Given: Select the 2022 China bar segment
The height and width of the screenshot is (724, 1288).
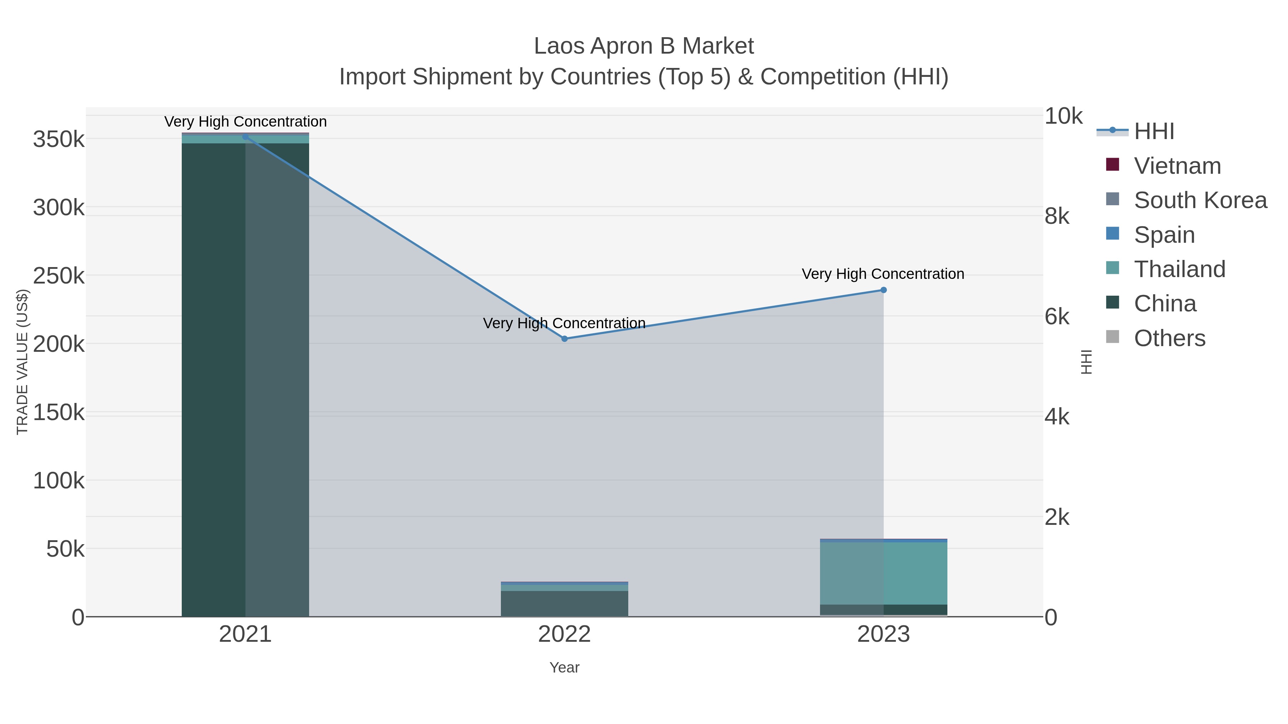Looking at the screenshot, I should (x=565, y=604).
